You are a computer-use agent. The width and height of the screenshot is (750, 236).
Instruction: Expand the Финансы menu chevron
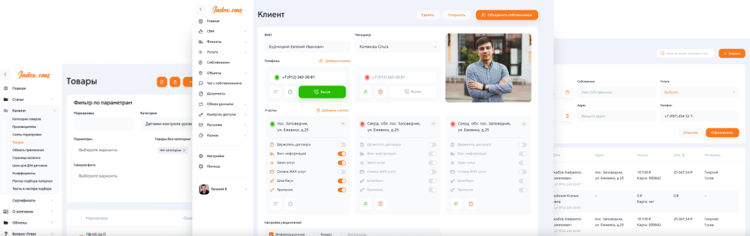[x=245, y=42]
